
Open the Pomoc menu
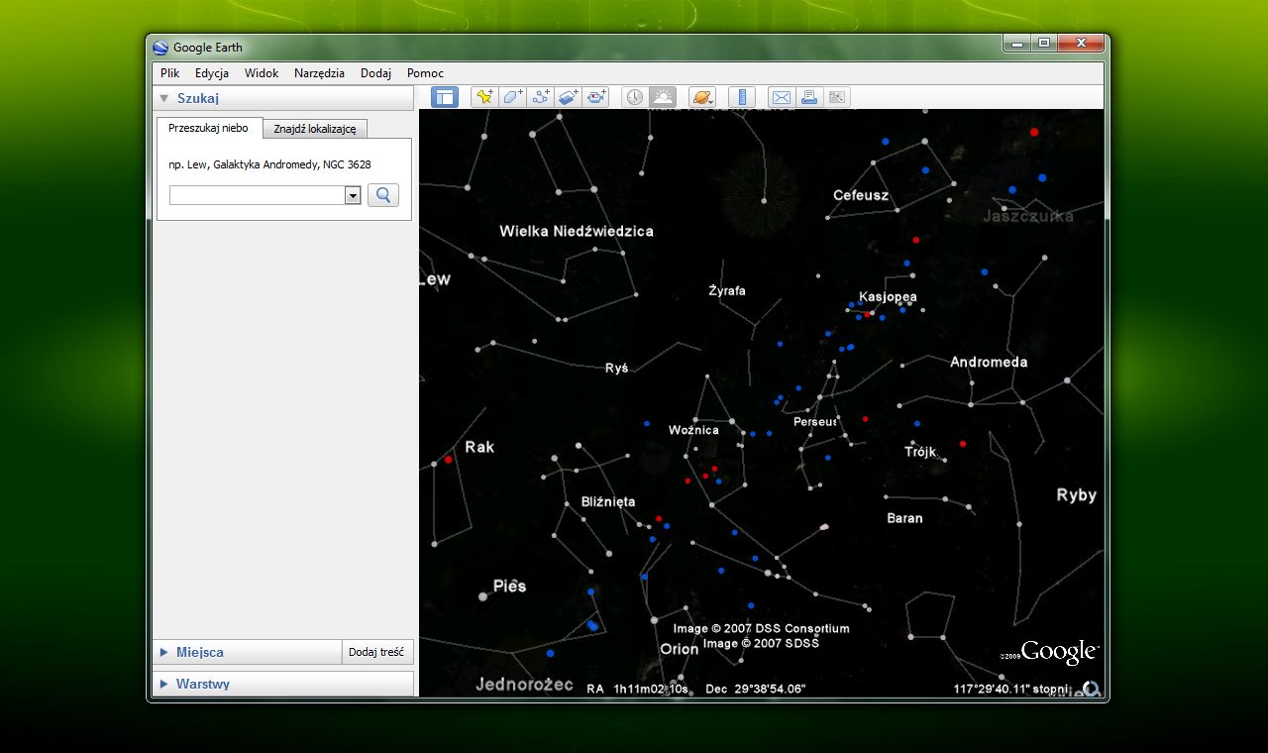pyautogui.click(x=425, y=73)
